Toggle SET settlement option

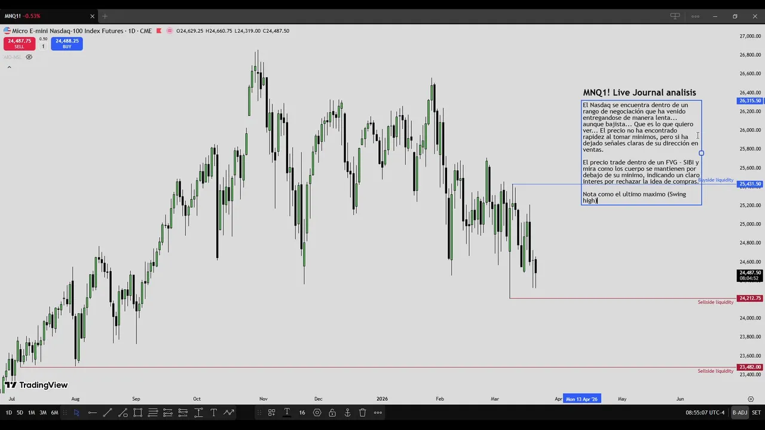click(757, 413)
